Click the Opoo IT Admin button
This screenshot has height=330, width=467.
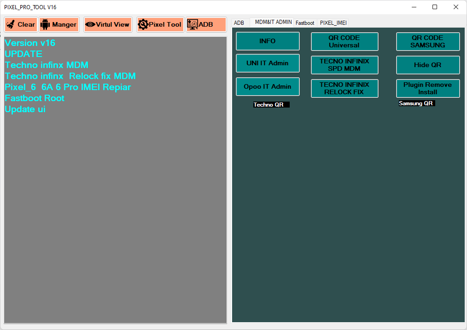tap(268, 87)
